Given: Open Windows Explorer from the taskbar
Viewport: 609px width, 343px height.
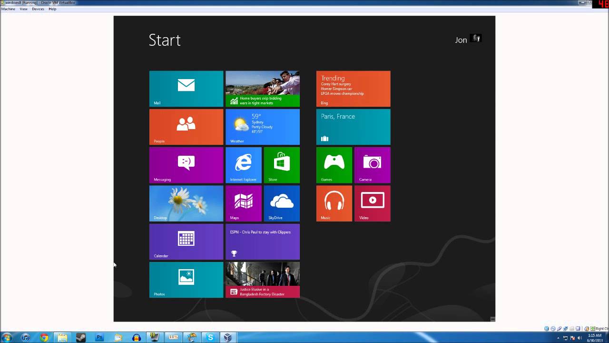Looking at the screenshot, I should (x=62, y=337).
